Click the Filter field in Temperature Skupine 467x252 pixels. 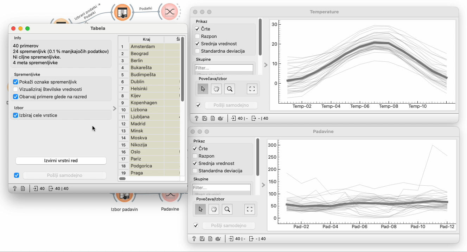tap(224, 68)
